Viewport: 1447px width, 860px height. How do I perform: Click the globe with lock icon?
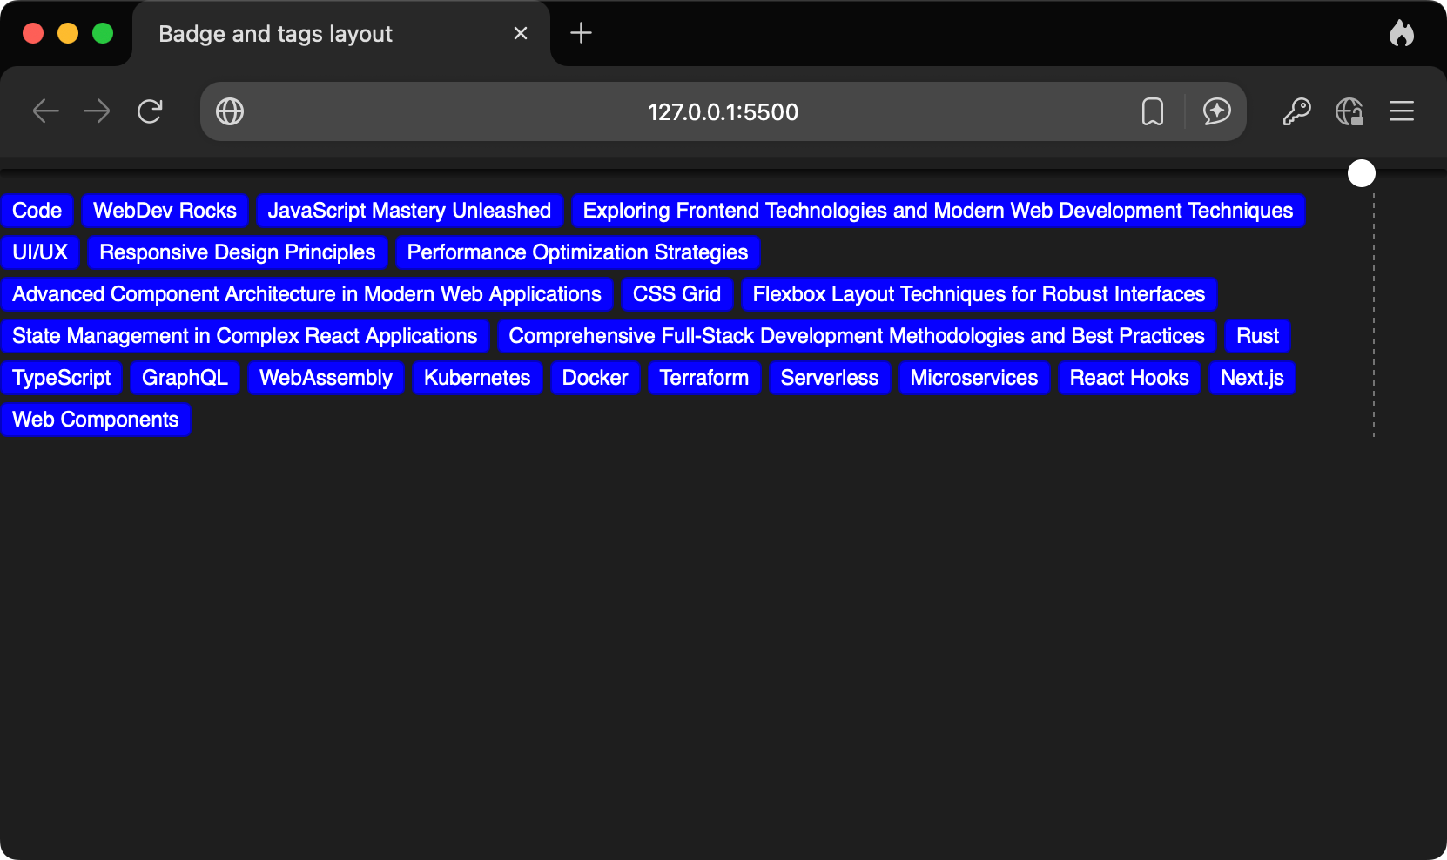point(1349,111)
